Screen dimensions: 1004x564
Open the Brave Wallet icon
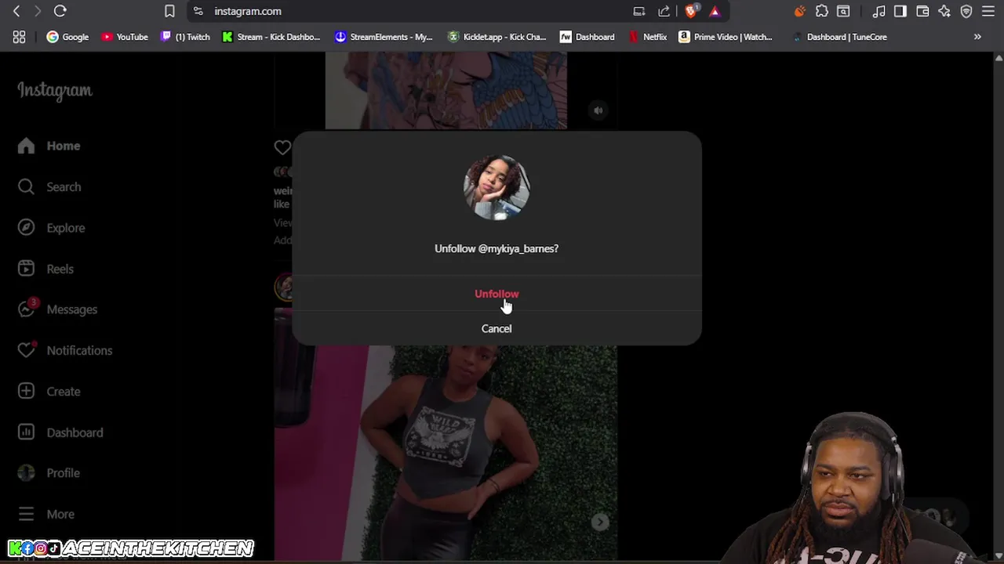tap(922, 11)
